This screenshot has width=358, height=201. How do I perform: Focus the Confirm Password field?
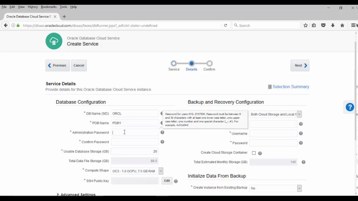(x=135, y=142)
